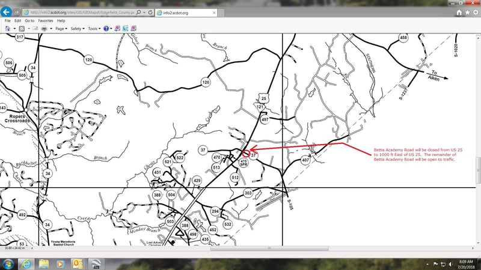481x270 pixels.
Task: Click the '470 SPR' route marker
Action: [x=244, y=163]
